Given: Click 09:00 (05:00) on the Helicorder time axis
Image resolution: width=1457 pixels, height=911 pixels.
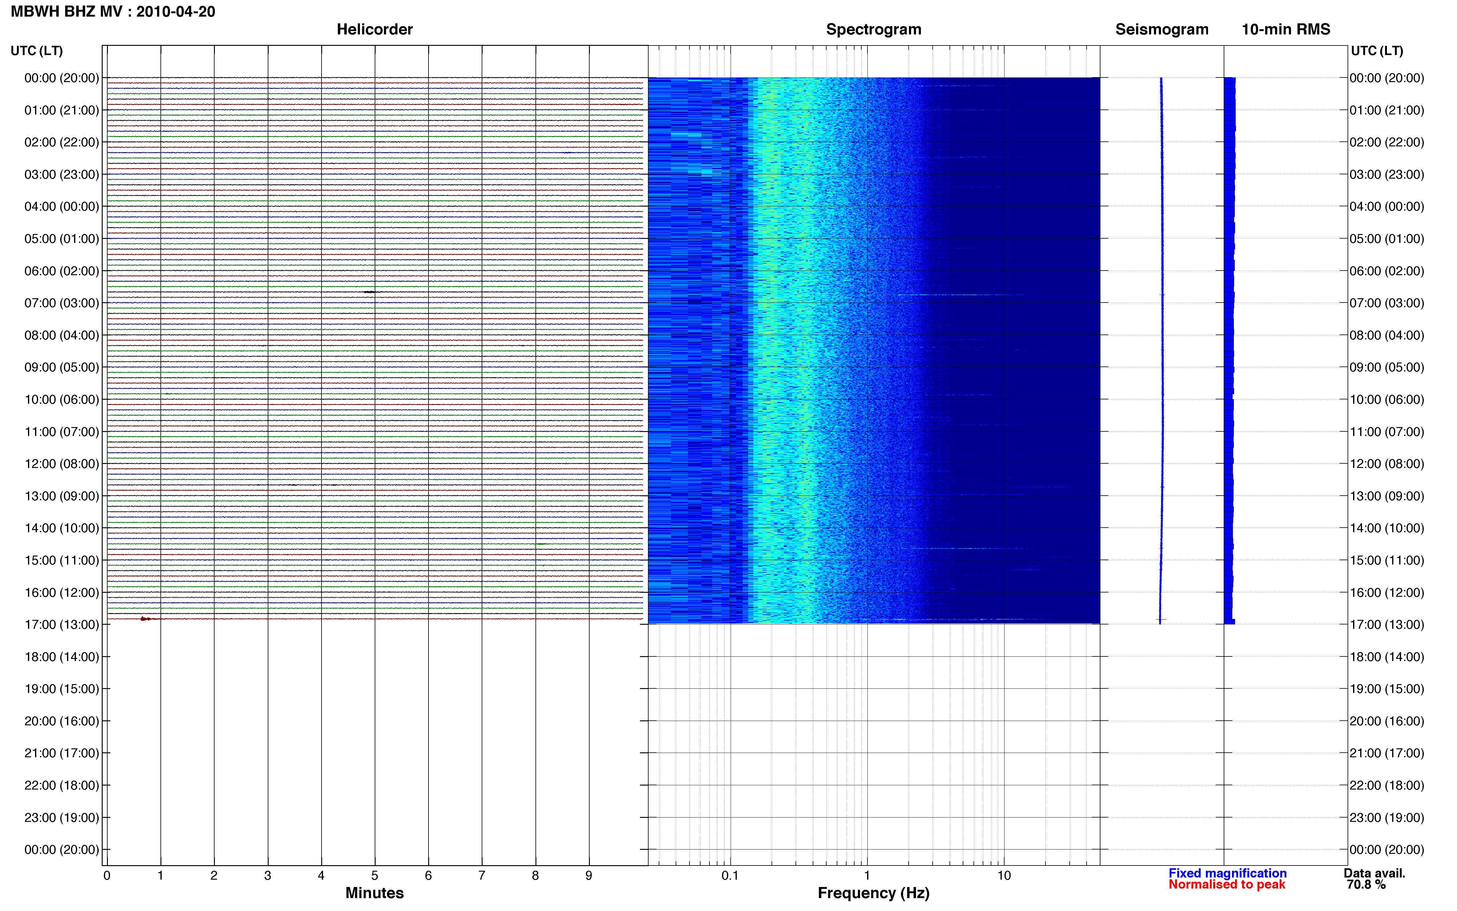Looking at the screenshot, I should (61, 367).
